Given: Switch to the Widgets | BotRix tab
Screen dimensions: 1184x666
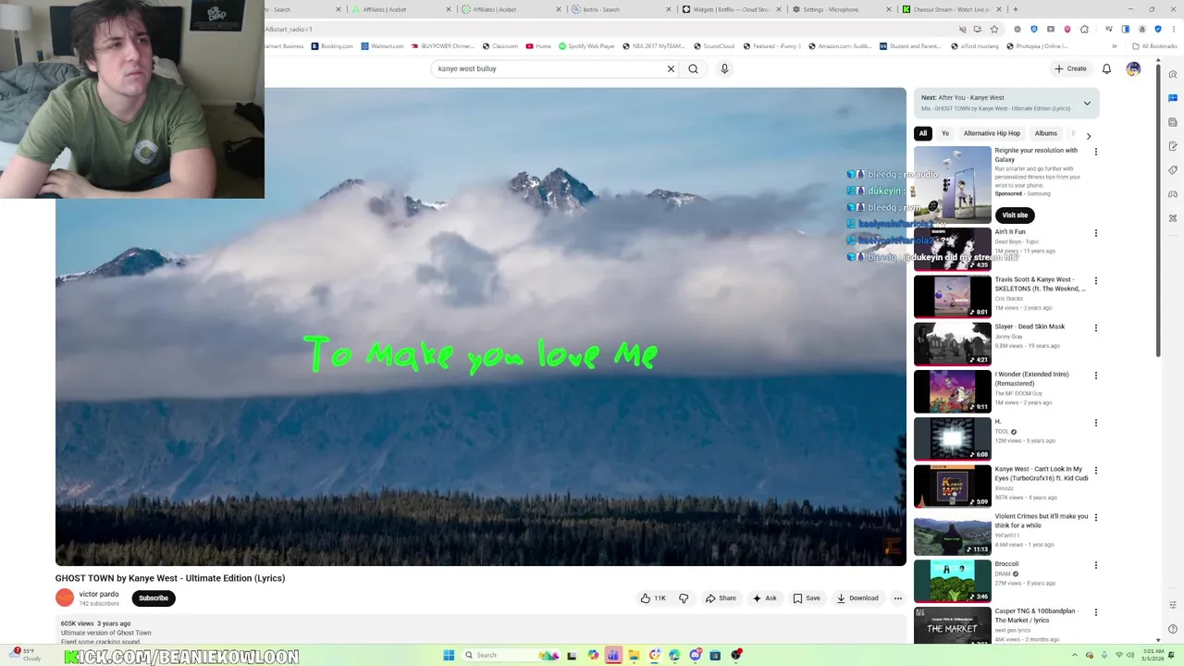Looking at the screenshot, I should pos(731,9).
